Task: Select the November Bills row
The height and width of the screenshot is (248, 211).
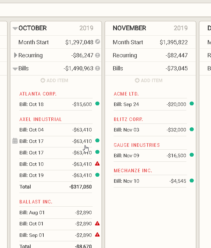Action: pyautogui.click(x=150, y=68)
